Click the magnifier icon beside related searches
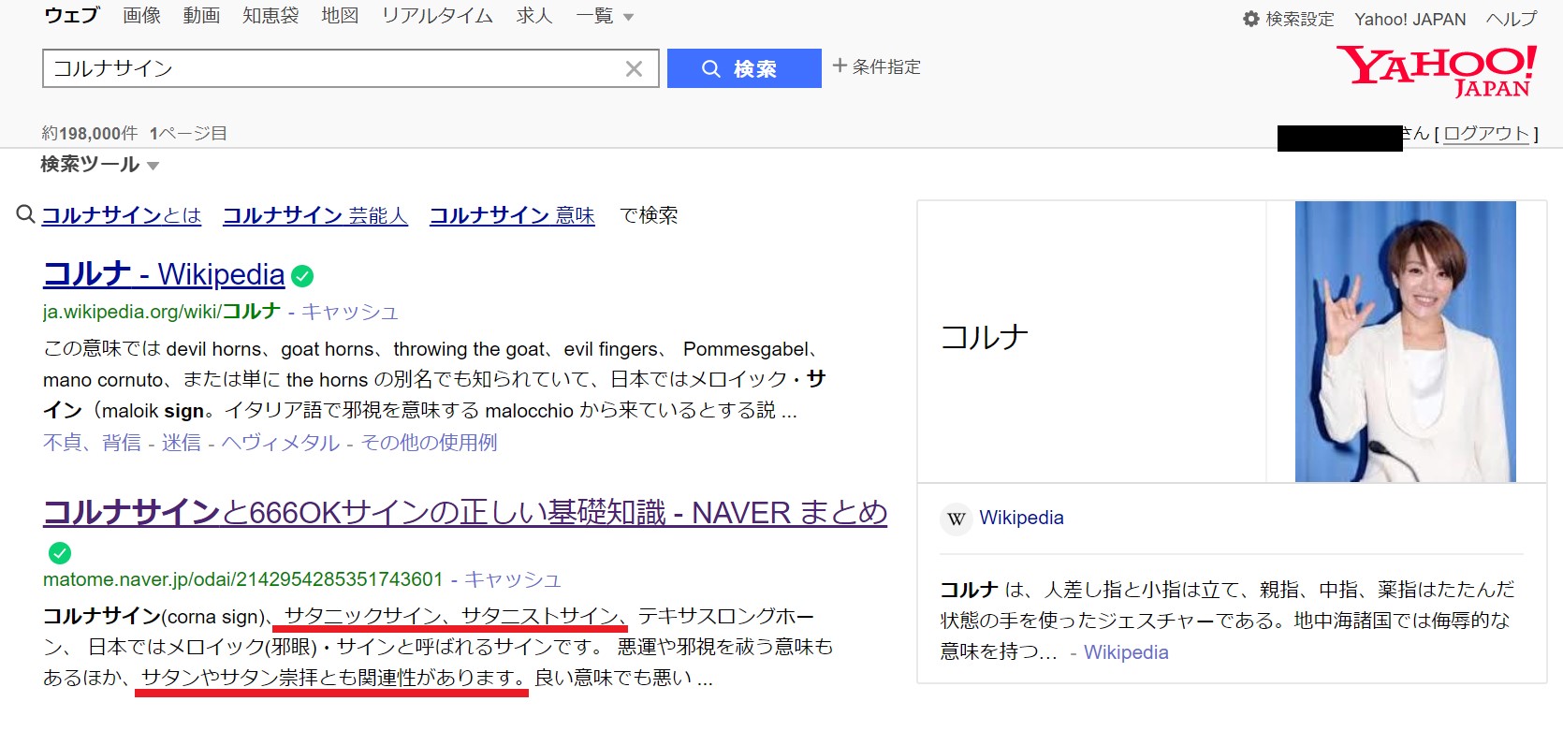The height and width of the screenshot is (731, 1563). pos(26,214)
